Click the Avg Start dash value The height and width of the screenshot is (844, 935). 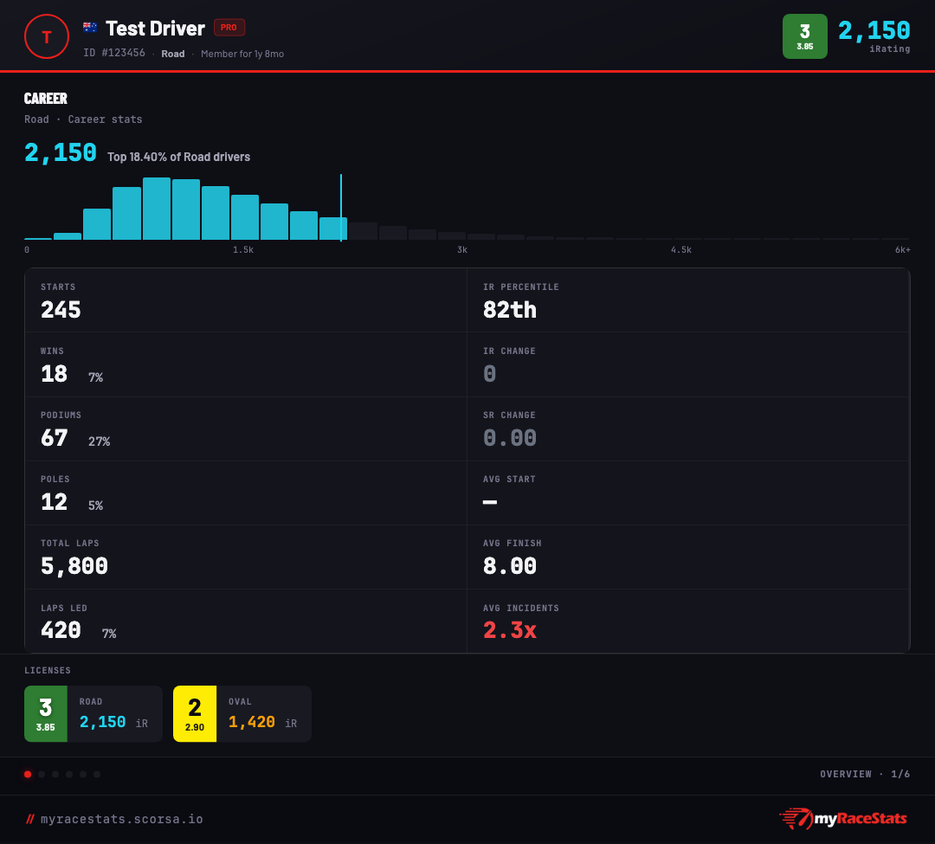tap(489, 502)
